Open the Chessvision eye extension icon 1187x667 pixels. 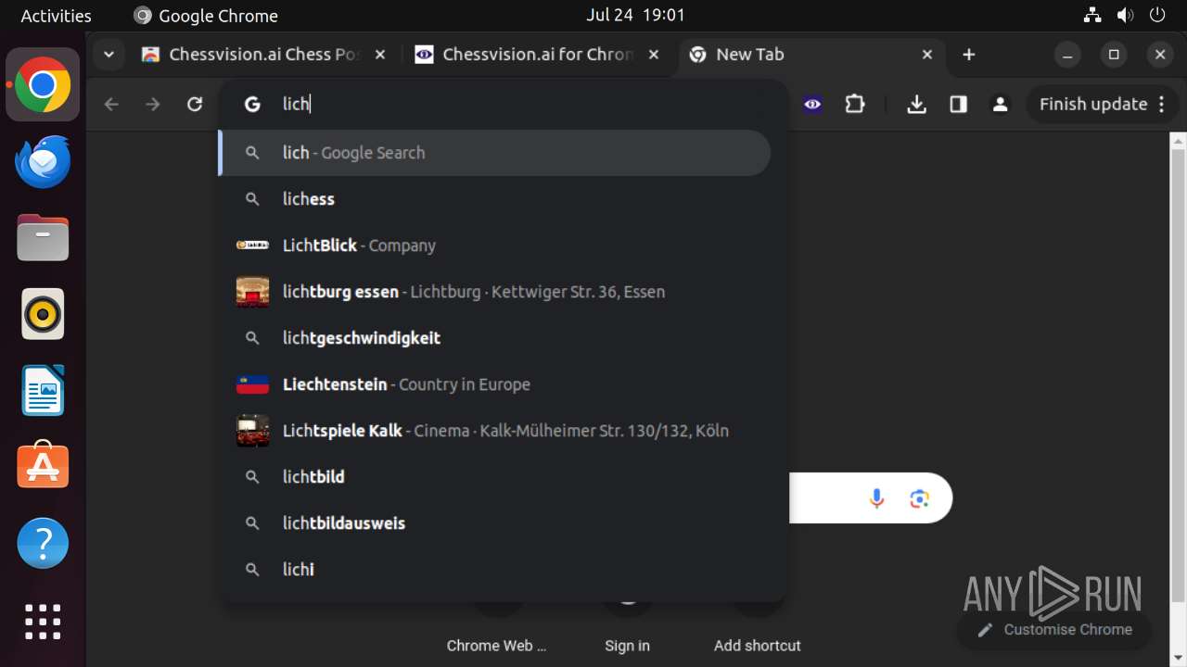812,105
